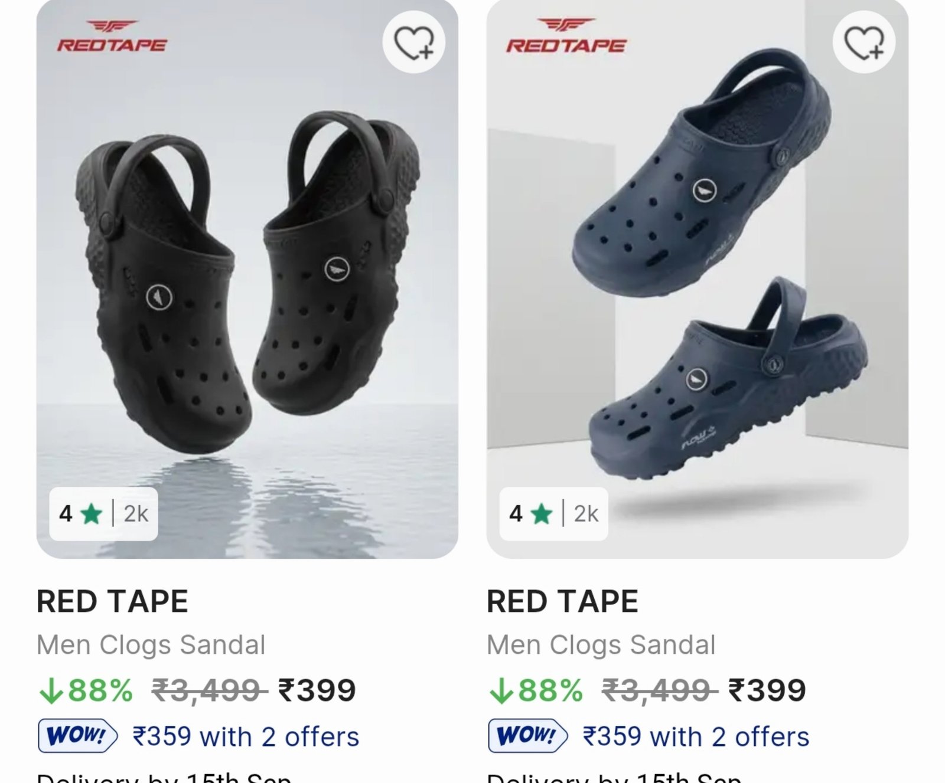
Task: Add black clogs to wishlist via heart icon
Action: point(414,42)
